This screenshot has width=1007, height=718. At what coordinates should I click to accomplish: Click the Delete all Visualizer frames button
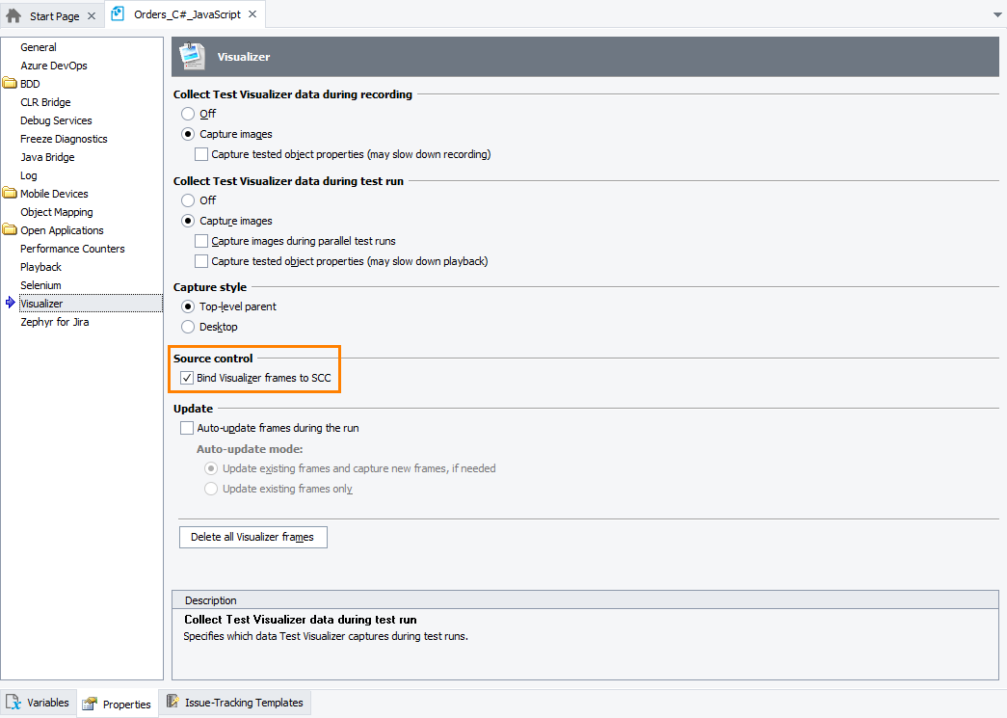click(x=252, y=537)
